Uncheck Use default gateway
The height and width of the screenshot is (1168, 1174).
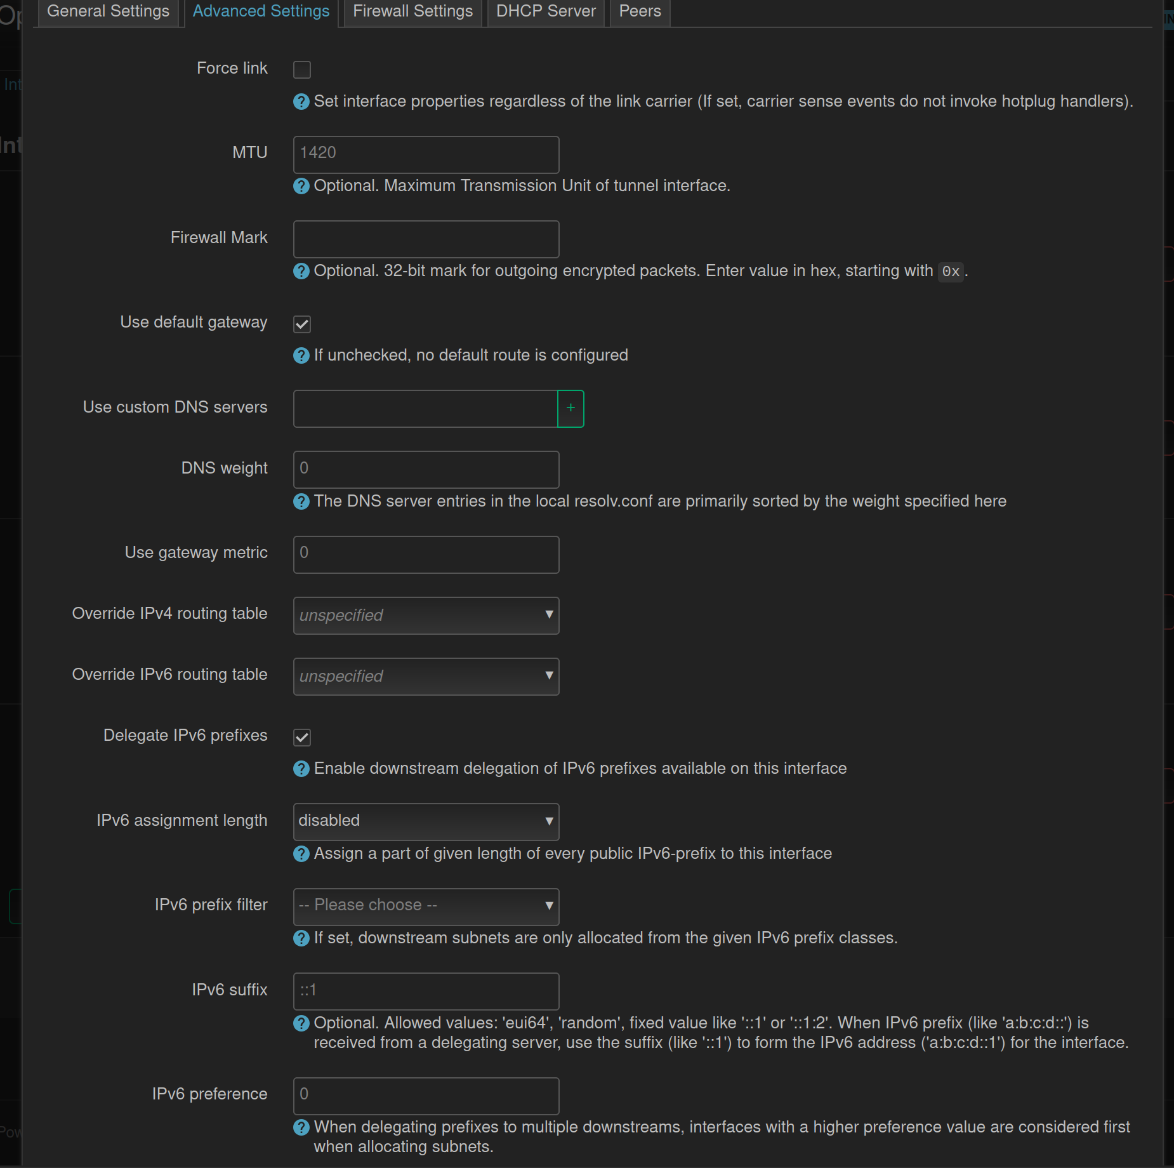302,324
